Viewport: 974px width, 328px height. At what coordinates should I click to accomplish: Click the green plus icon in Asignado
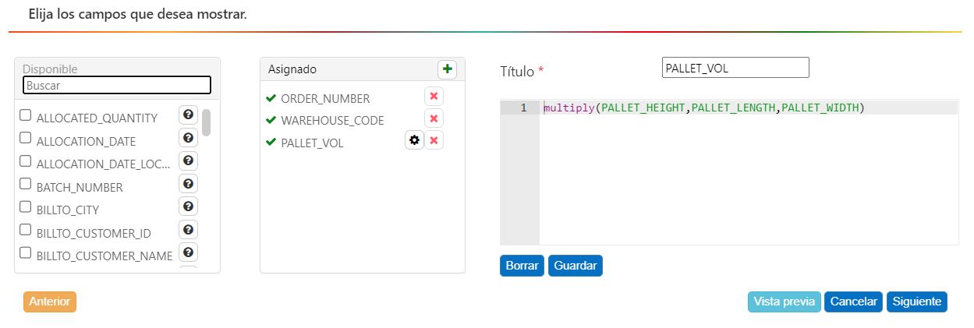coord(447,69)
